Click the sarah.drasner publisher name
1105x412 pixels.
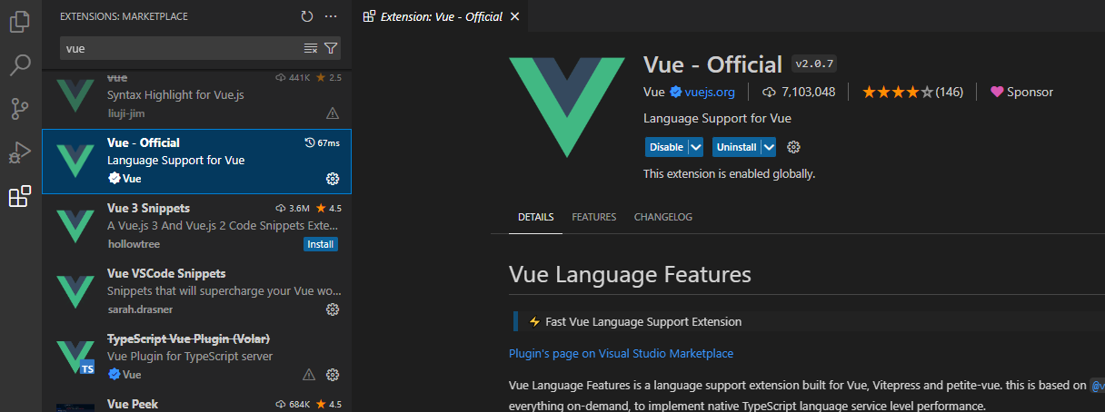click(142, 309)
